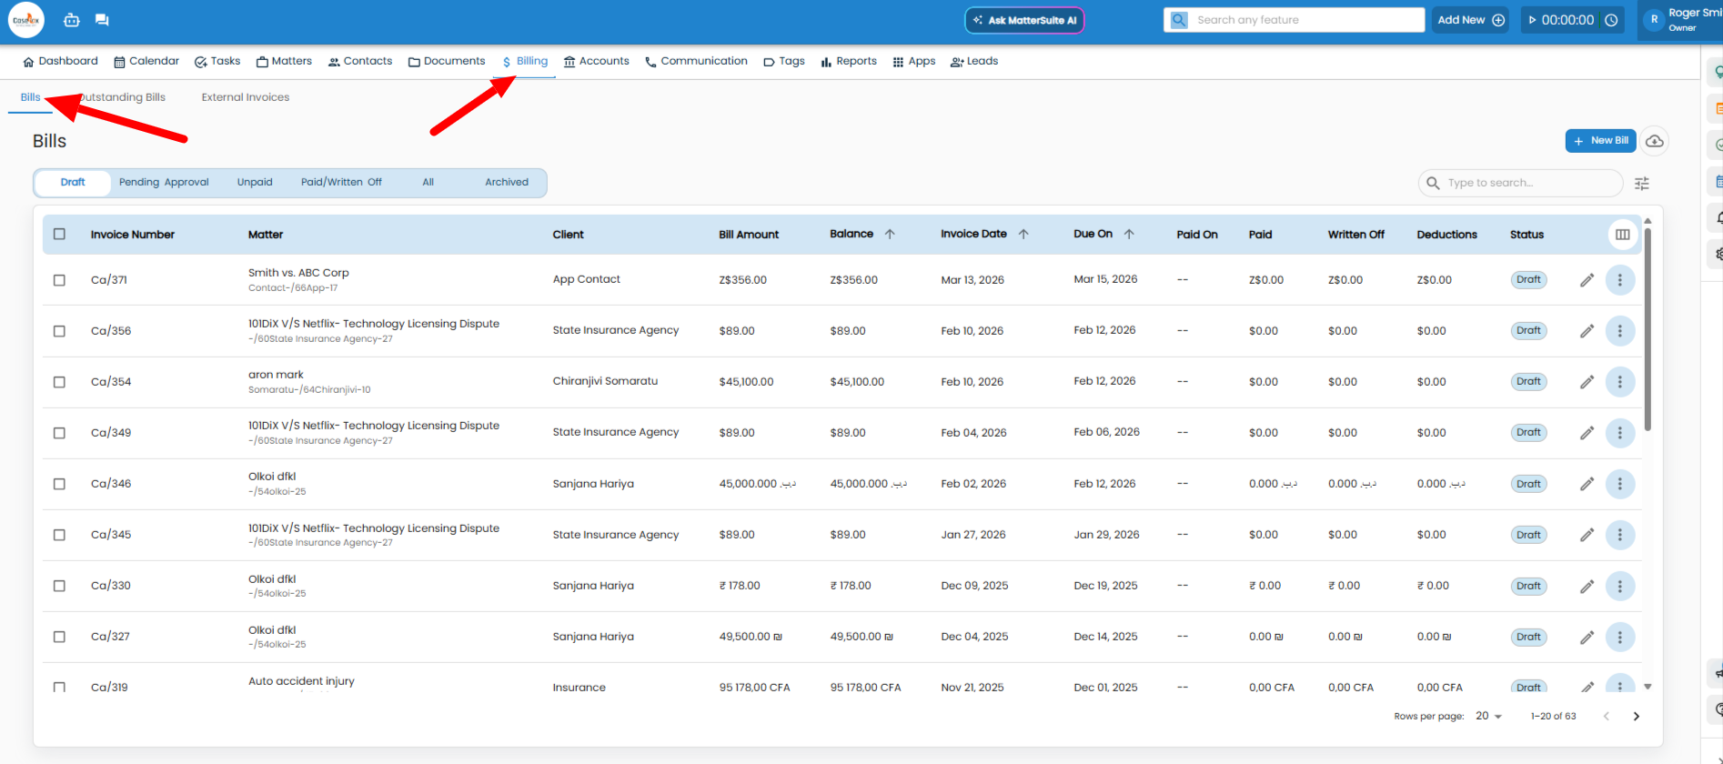Tick the checkbox for invoice Ca/356

point(59,331)
